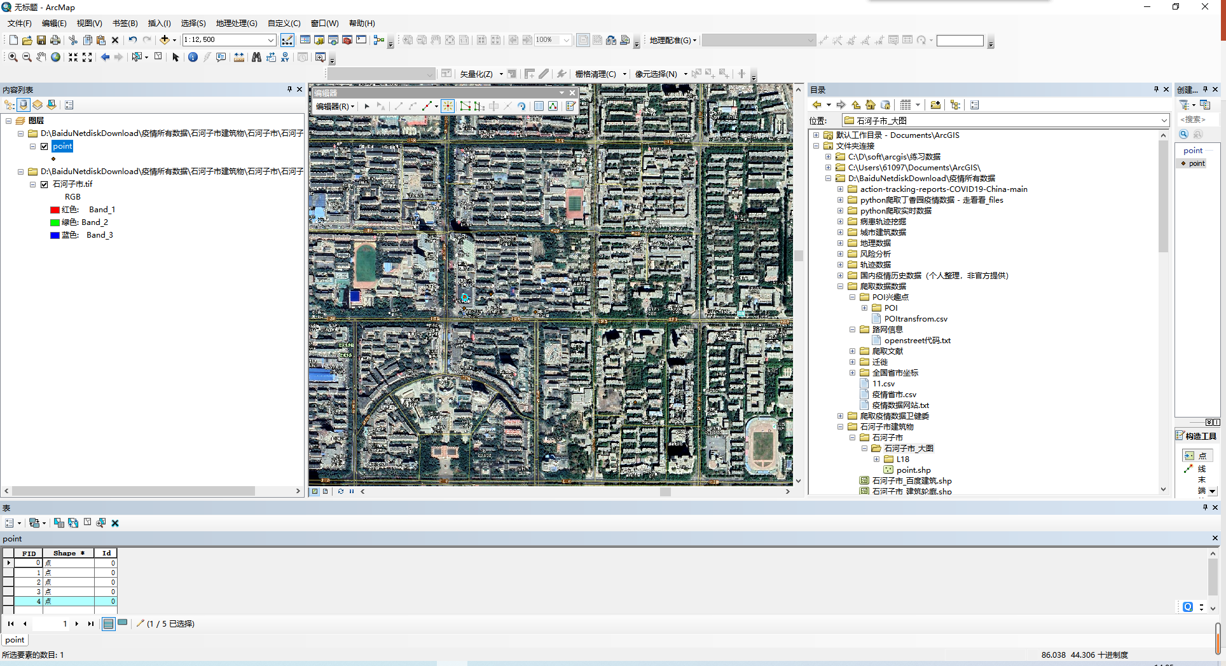The image size is (1226, 666).
Task: Open the Editor toolbar toggle icon
Action: tap(287, 40)
